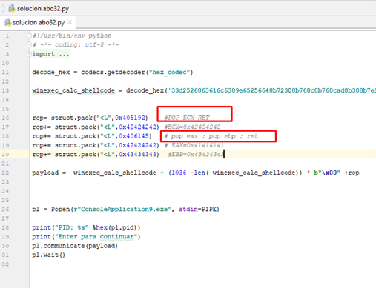The image size is (376, 288).
Task: Click the number 1036 on line 22
Action: (x=179, y=173)
